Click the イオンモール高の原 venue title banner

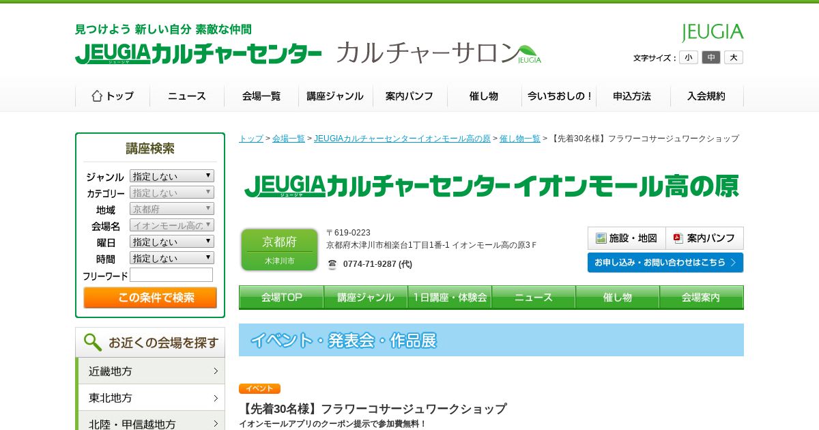click(x=491, y=186)
